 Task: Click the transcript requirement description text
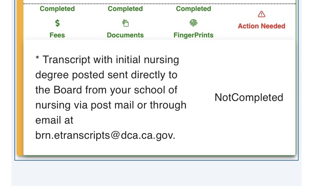click(x=111, y=98)
